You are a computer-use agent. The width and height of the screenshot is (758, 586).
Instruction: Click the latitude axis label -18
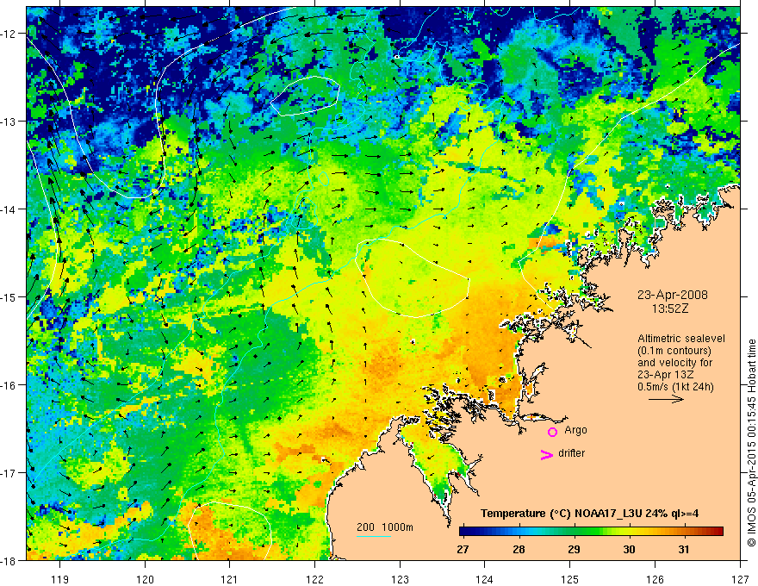[9, 561]
